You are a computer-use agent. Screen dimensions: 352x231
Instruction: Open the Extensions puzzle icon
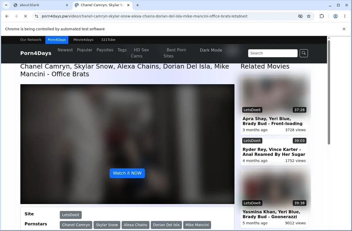(322, 16)
